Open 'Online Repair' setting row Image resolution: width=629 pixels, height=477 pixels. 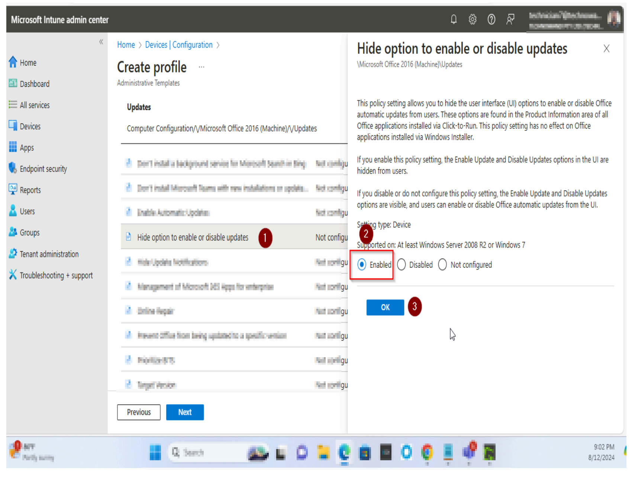pyautogui.click(x=234, y=311)
